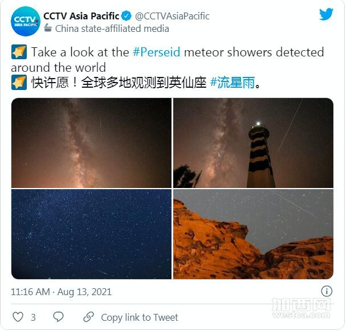Click the blue verified badge
The height and width of the screenshot is (331, 347).
click(x=126, y=16)
